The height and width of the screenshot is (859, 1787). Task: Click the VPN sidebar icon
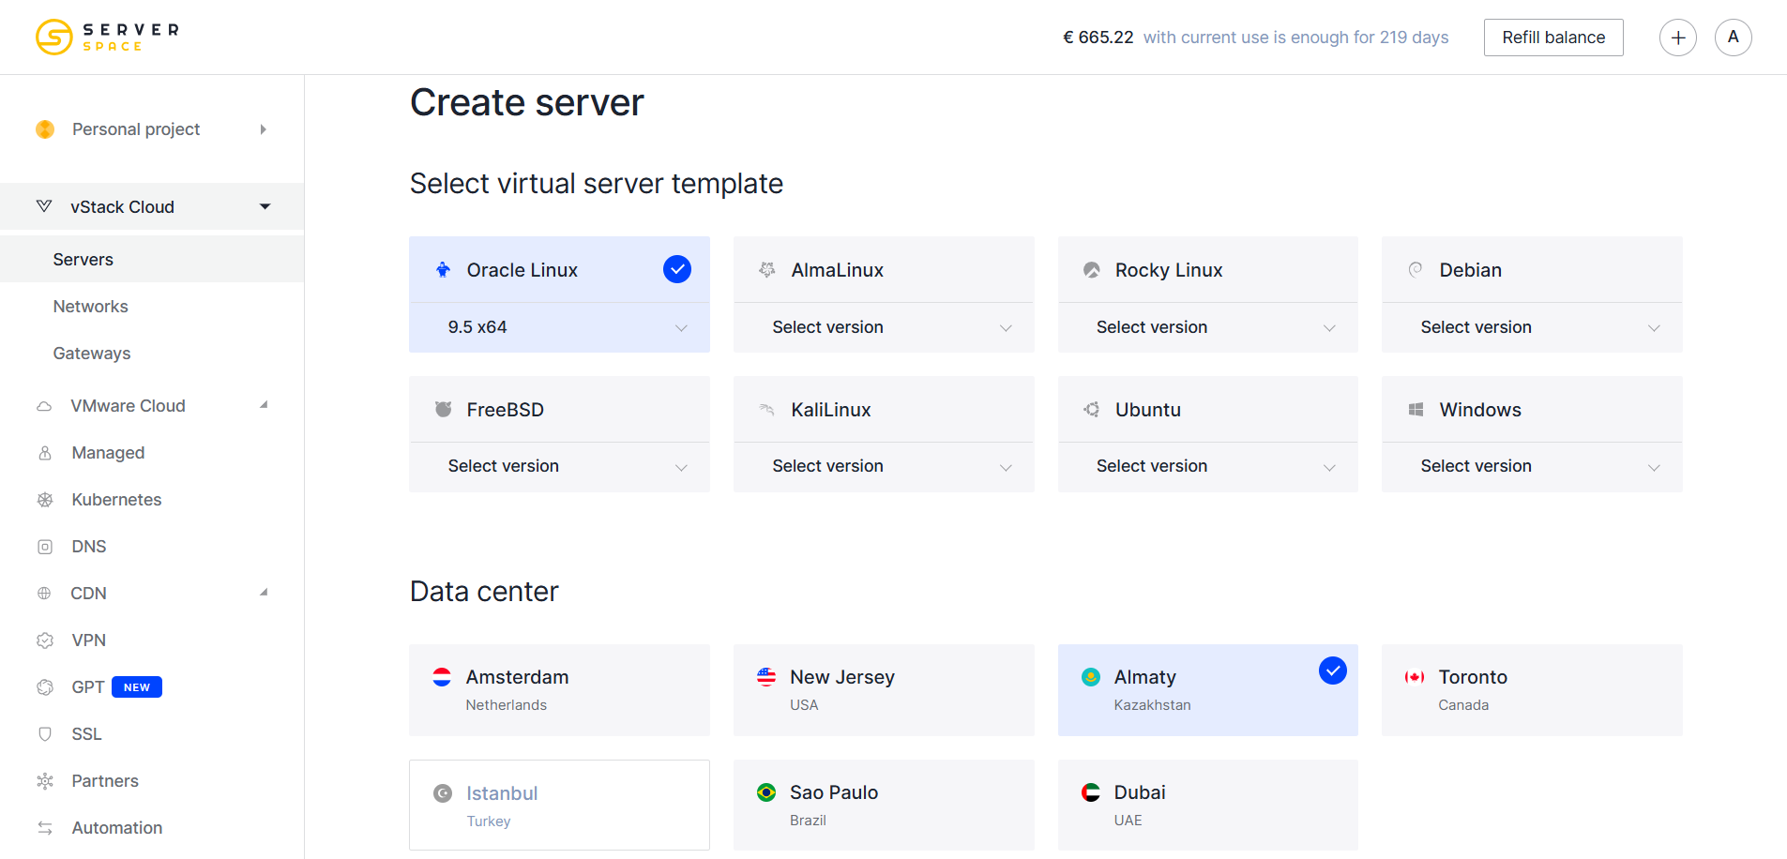(x=45, y=640)
